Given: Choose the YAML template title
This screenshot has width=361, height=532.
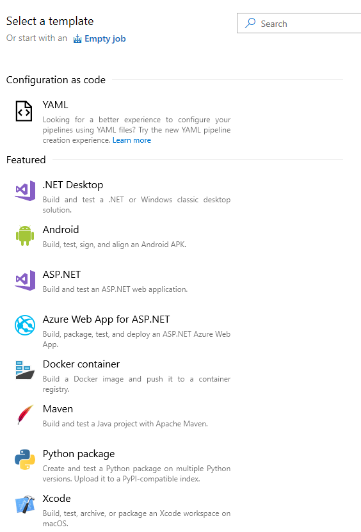Looking at the screenshot, I should click(55, 105).
